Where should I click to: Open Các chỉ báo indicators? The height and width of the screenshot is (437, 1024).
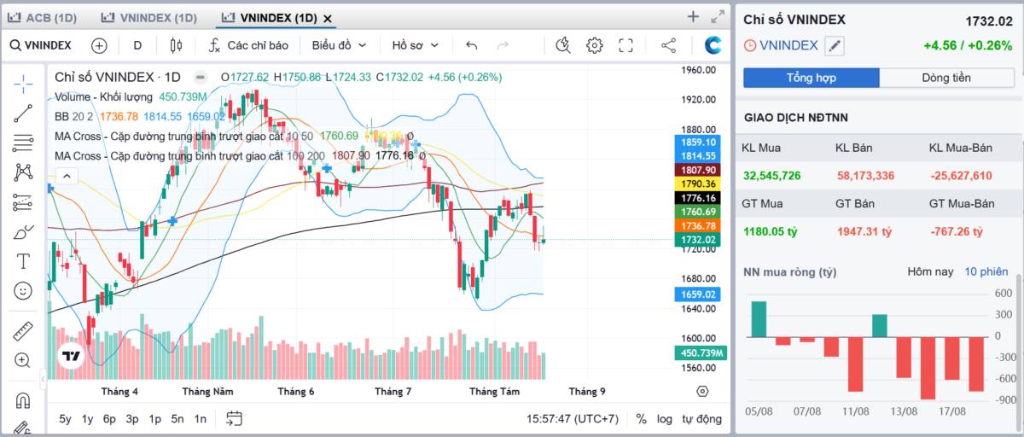pyautogui.click(x=248, y=45)
